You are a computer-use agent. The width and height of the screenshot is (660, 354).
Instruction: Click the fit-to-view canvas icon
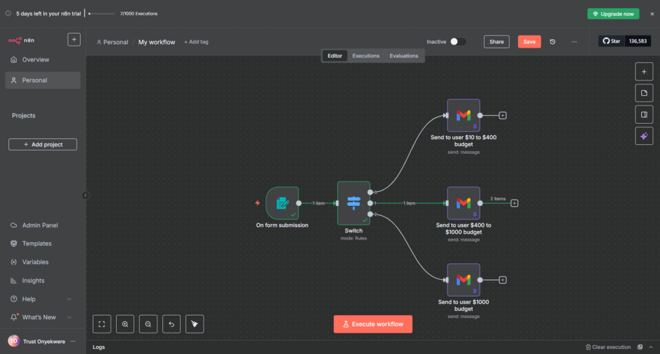pyautogui.click(x=102, y=324)
